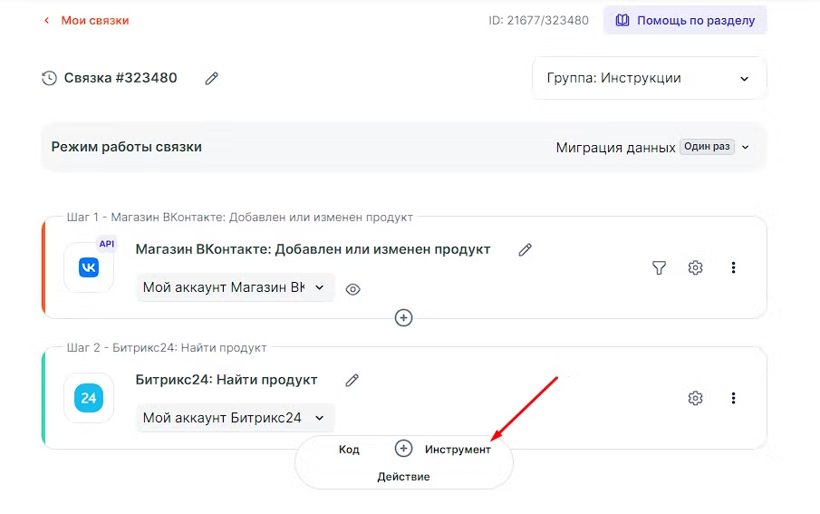Open the Bitrix24 step settings gear
This screenshot has width=820, height=514.
point(695,398)
